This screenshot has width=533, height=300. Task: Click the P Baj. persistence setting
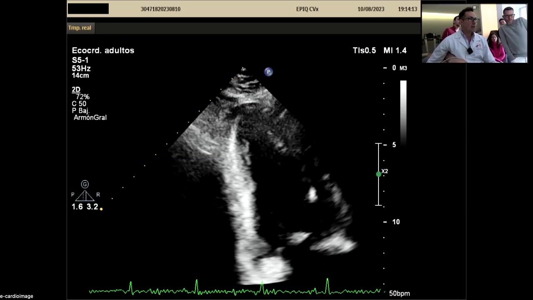[81, 111]
